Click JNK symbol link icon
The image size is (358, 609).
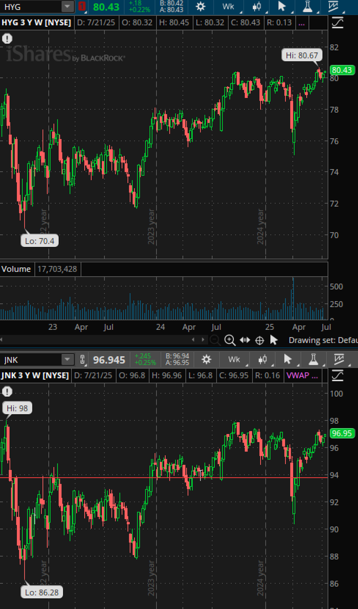pyautogui.click(x=83, y=360)
